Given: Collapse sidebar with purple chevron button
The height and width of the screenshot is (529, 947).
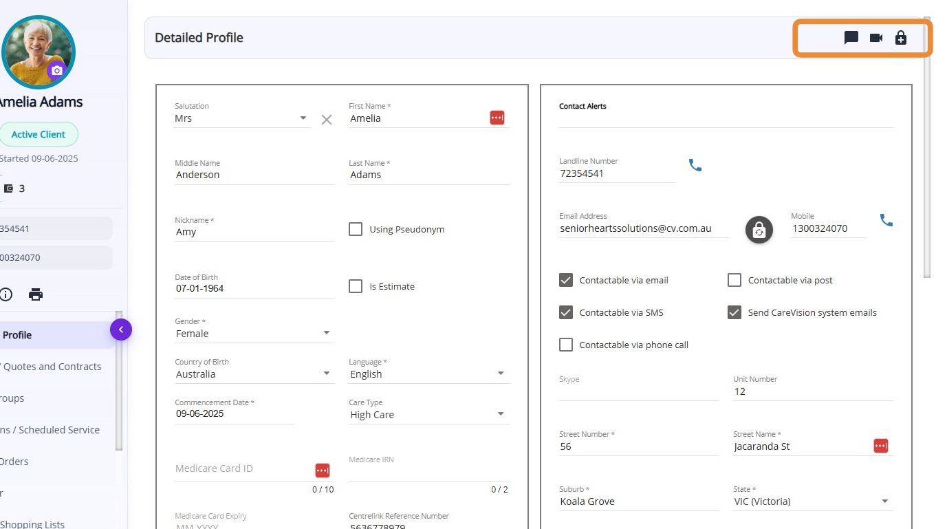Looking at the screenshot, I should pos(121,330).
